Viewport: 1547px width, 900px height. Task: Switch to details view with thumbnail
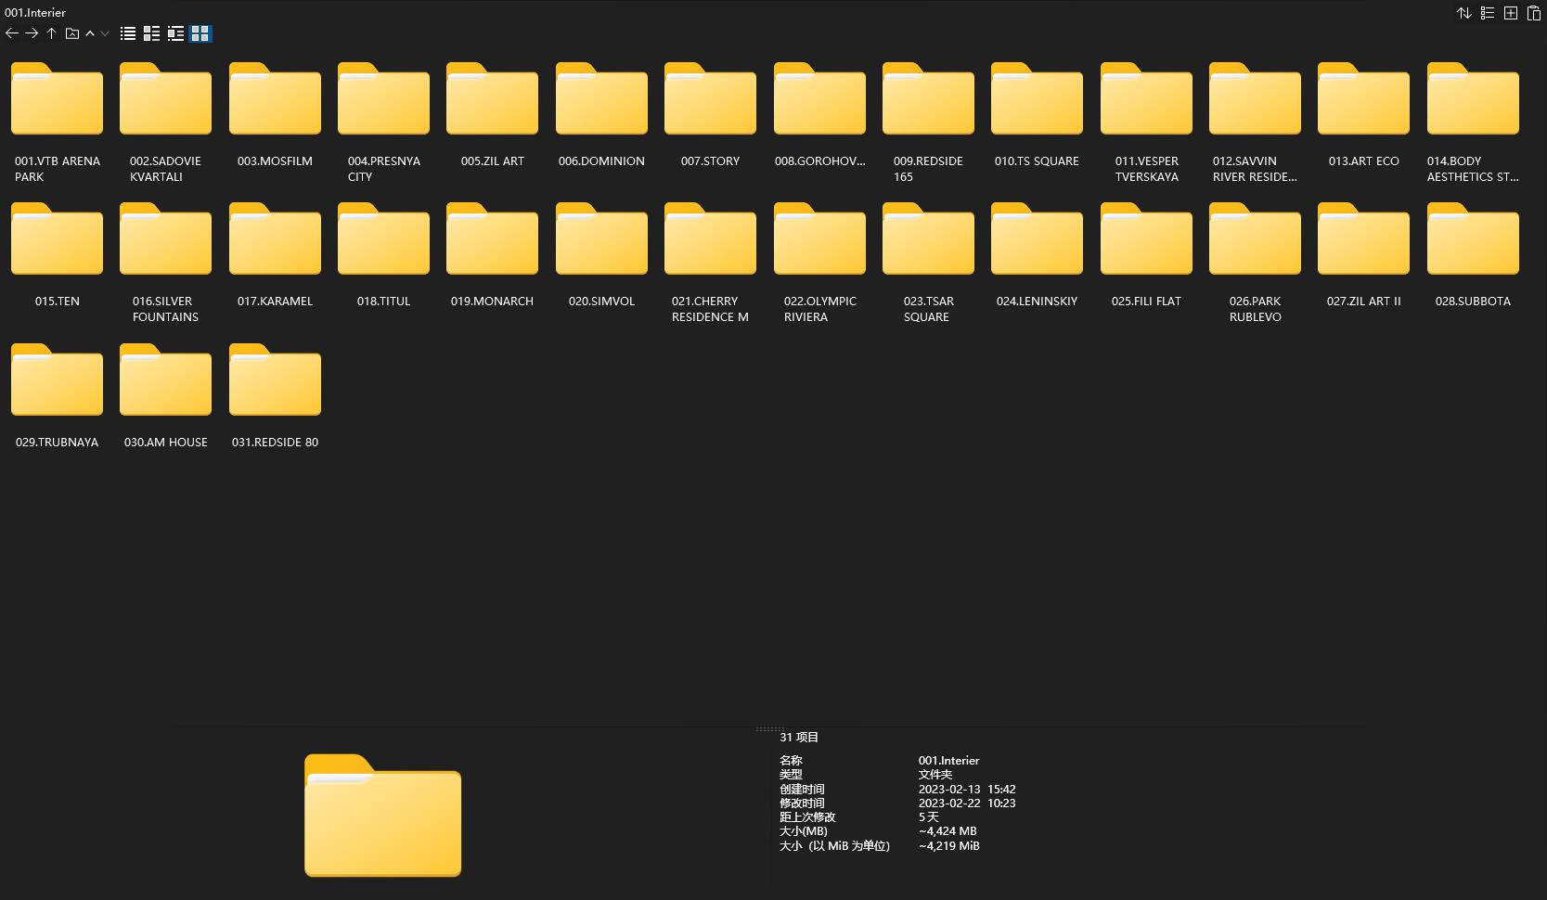coord(175,33)
